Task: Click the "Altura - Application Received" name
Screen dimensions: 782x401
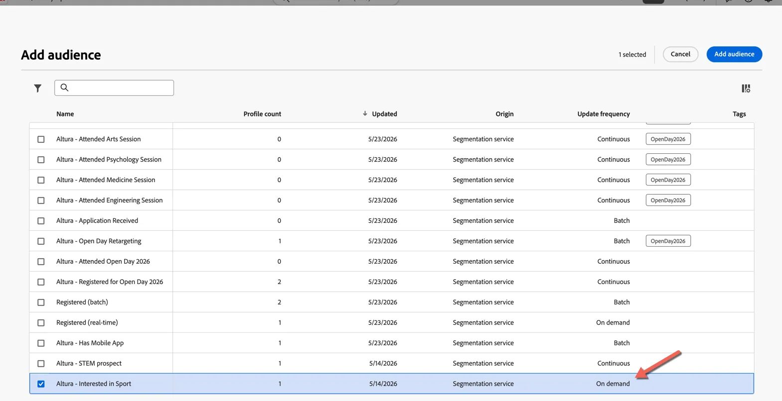Action: point(97,220)
